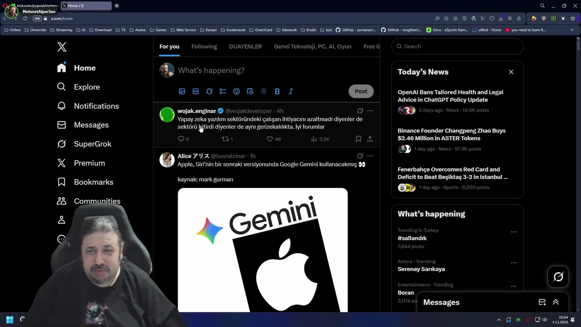Open Genel Teknoloji, PC, AI, Oyun tab
The width and height of the screenshot is (581, 327).
313,46
